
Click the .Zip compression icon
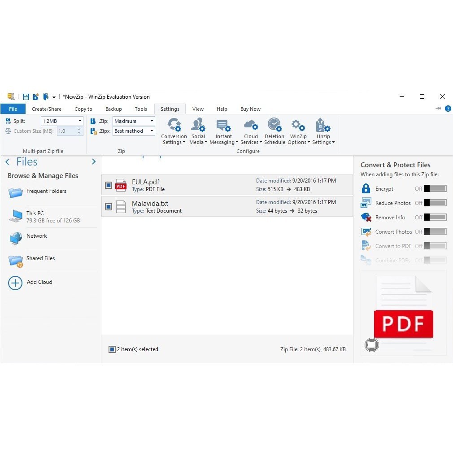(93, 121)
